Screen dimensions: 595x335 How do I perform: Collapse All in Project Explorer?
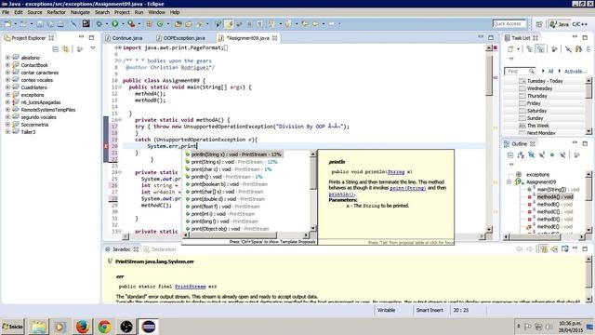pos(56,49)
